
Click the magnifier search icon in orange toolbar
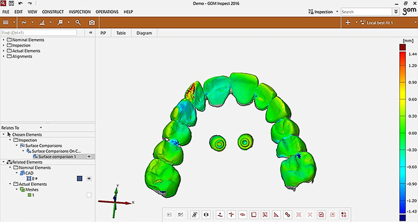pyautogui.click(x=78, y=23)
